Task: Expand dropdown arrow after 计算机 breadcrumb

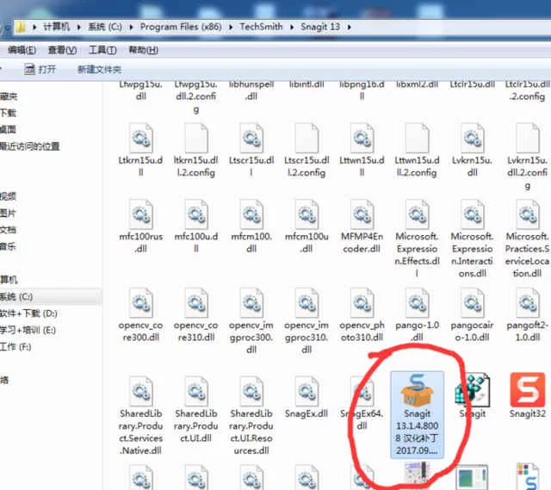Action: pos(78,27)
